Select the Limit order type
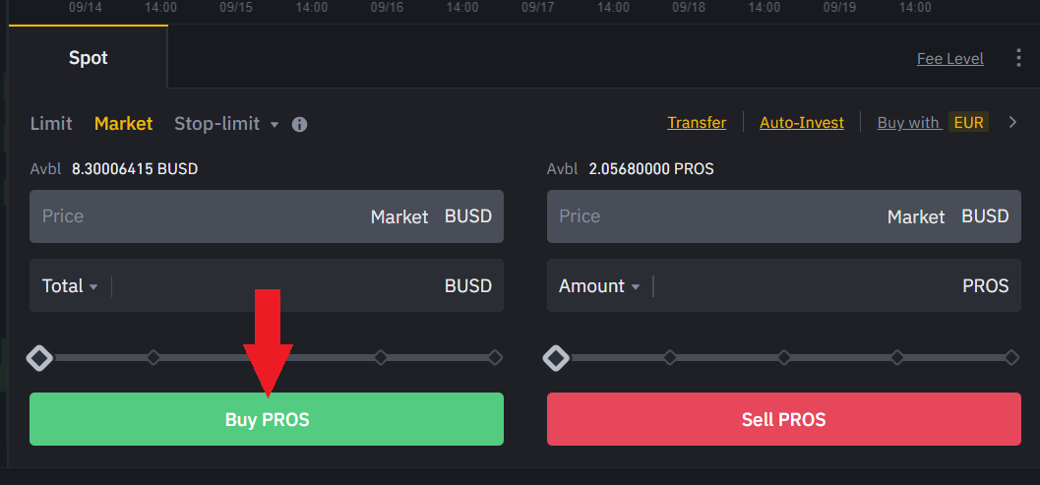Viewport: 1040px width, 485px height. coord(51,123)
